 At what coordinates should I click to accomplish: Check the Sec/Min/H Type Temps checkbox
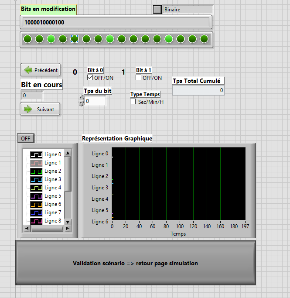[133, 102]
